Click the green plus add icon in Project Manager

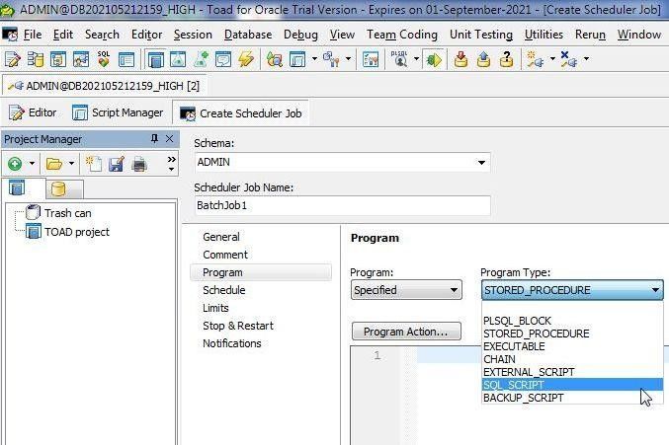click(x=15, y=164)
